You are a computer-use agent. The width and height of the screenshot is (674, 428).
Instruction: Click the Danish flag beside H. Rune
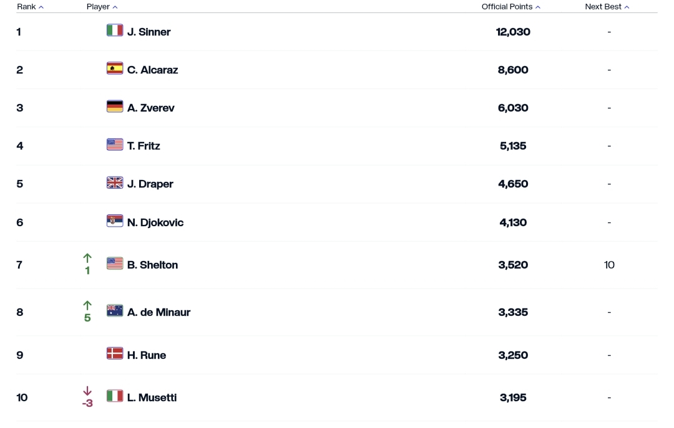pyautogui.click(x=115, y=354)
